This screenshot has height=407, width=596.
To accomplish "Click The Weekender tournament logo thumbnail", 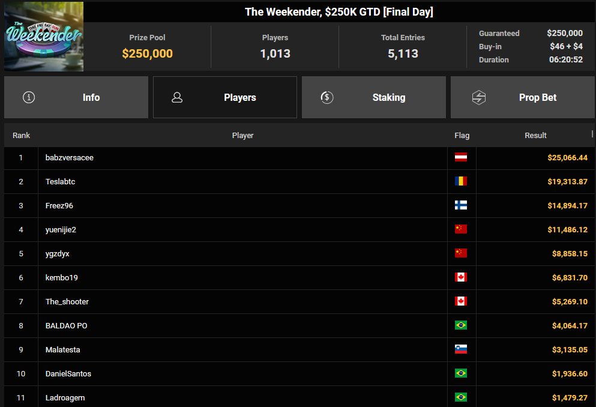I will pos(44,37).
